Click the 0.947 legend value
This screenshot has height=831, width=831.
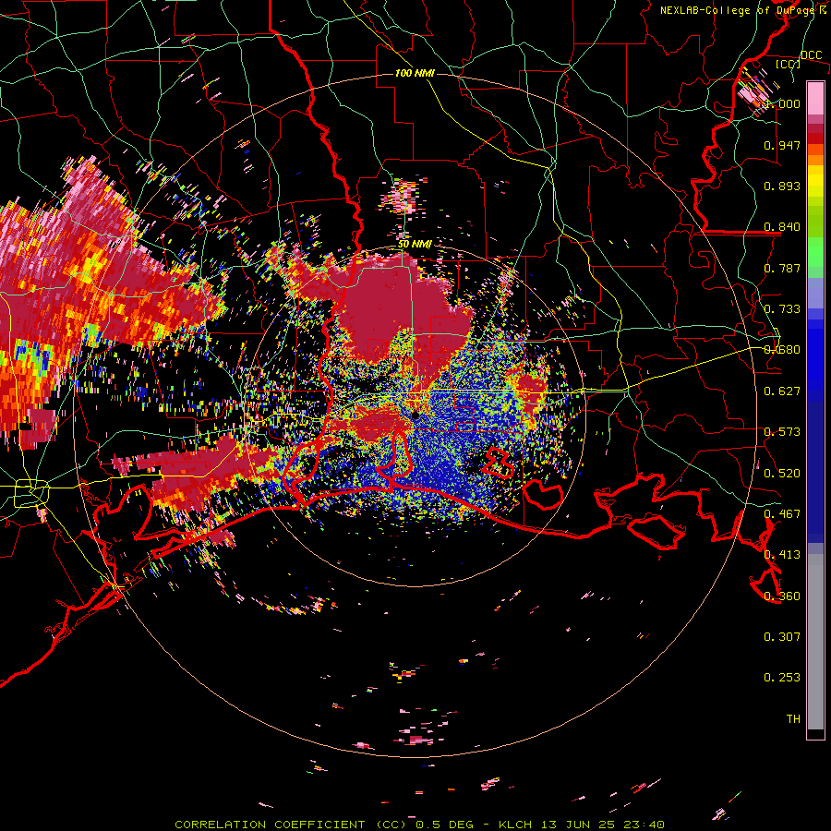pyautogui.click(x=782, y=145)
